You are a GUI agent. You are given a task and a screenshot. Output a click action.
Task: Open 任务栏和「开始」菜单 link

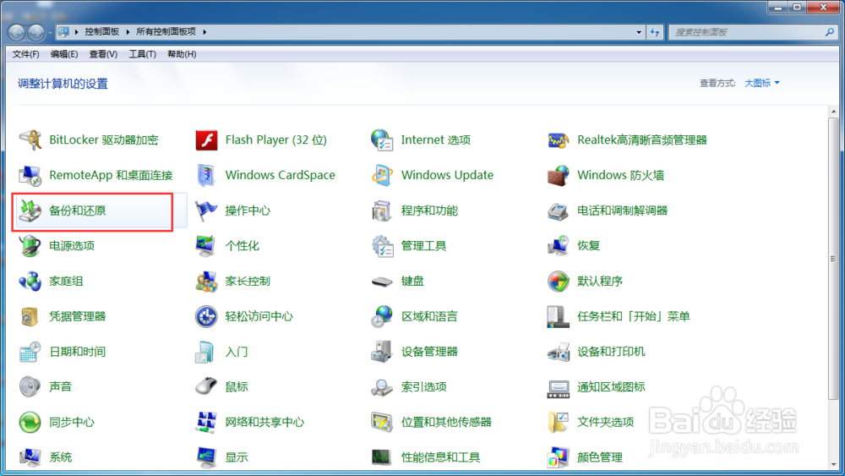[633, 316]
